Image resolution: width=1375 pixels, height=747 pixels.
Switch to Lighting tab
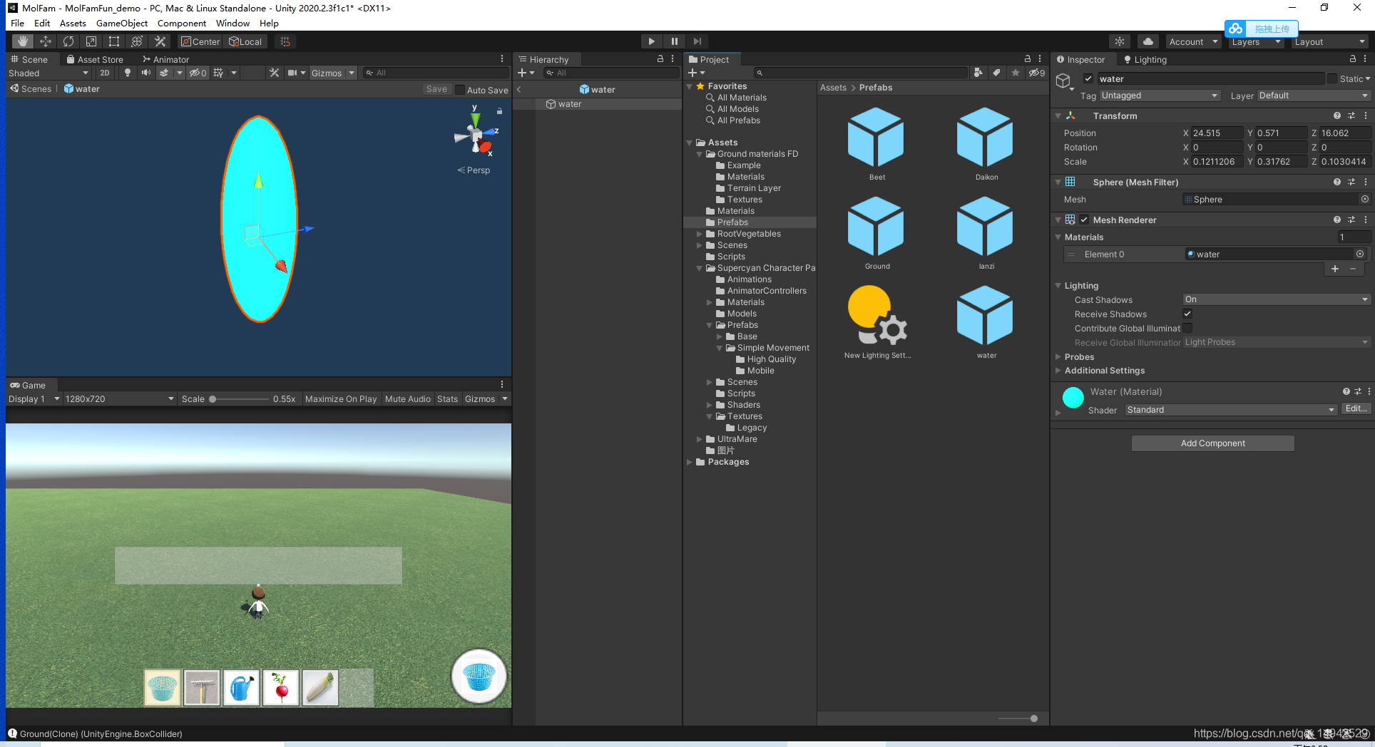1145,59
